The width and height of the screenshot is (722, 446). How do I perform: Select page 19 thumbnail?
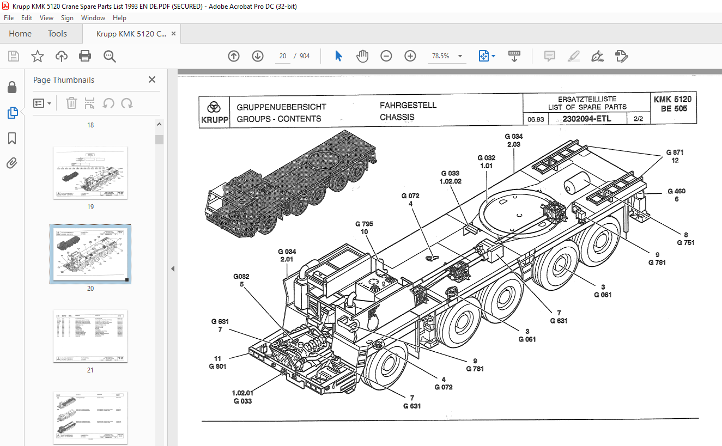(x=90, y=173)
